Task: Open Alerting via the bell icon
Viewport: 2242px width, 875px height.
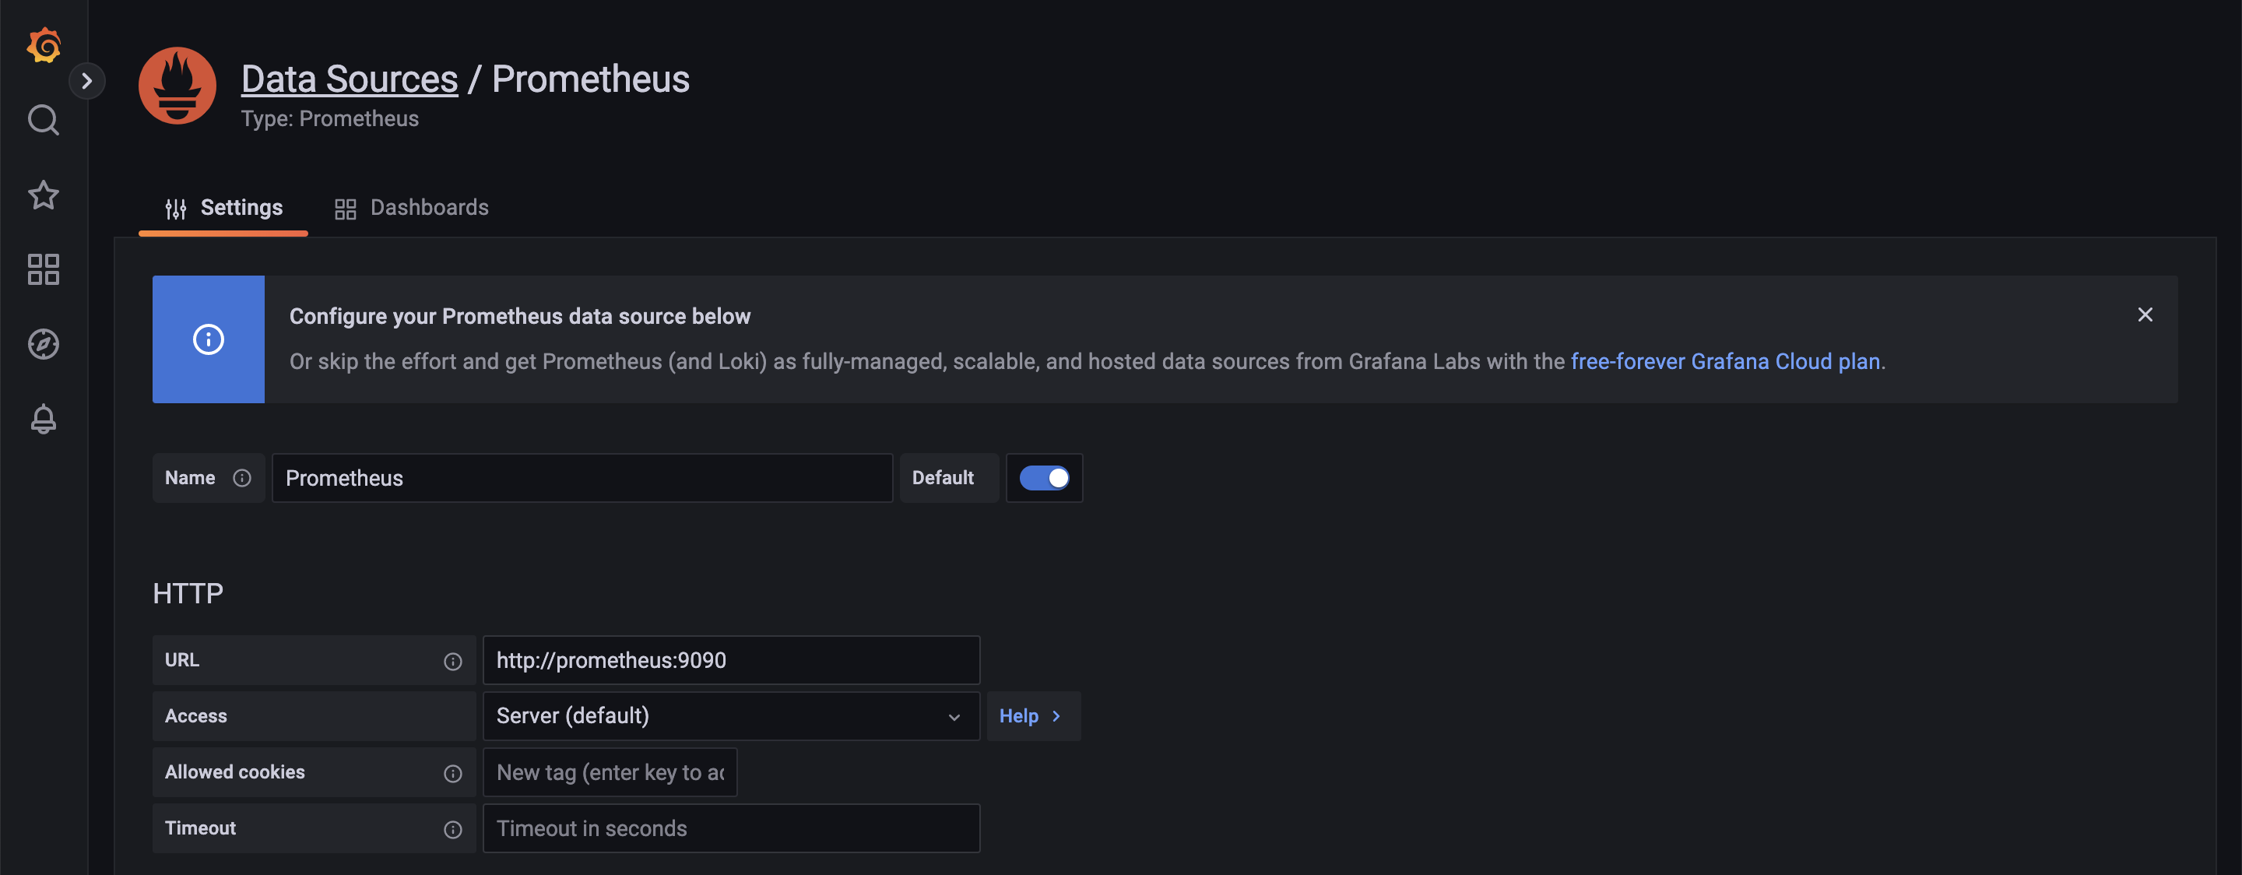Action: point(43,420)
